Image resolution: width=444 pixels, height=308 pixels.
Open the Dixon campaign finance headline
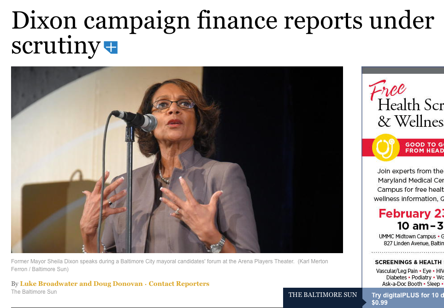222,33
